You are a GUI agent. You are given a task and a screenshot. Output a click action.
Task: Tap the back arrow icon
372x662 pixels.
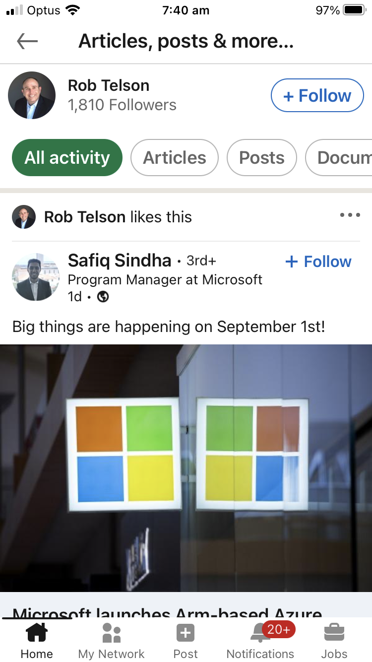(x=27, y=42)
